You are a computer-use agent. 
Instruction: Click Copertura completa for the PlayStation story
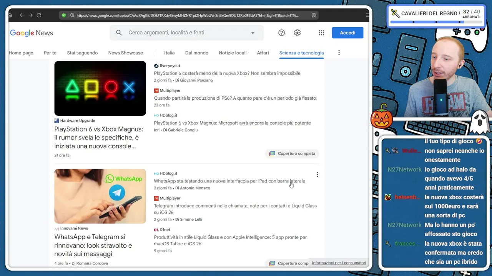[293, 153]
